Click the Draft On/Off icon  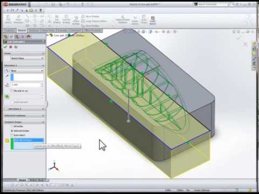[7, 96]
